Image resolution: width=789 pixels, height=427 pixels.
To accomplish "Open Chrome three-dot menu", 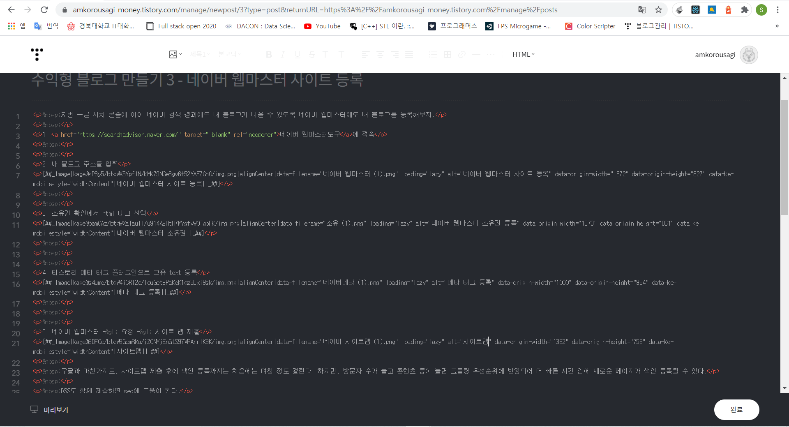I will click(x=777, y=10).
